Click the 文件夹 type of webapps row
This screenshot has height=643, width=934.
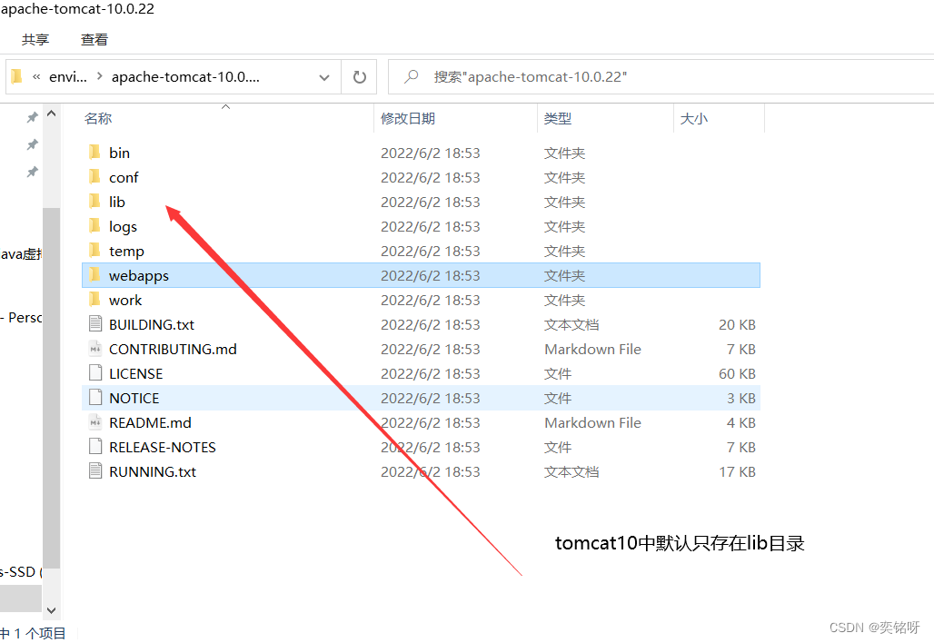click(x=565, y=276)
